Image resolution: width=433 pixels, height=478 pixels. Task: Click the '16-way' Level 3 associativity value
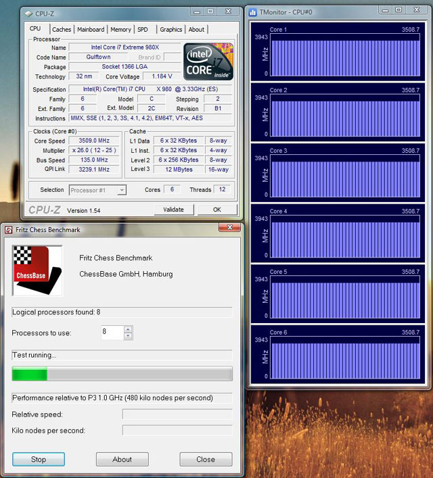(219, 170)
